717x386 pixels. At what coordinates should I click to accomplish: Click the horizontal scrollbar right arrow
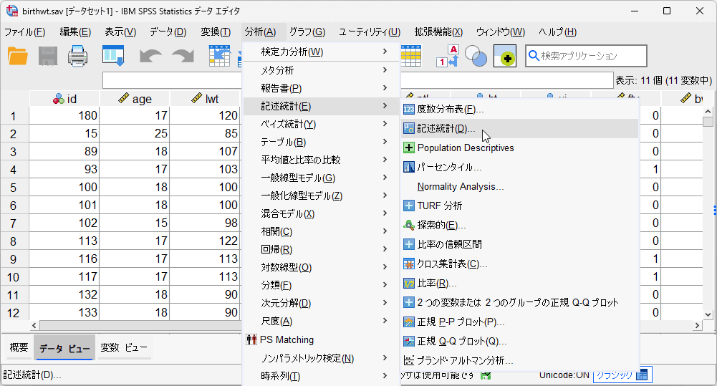click(697, 325)
